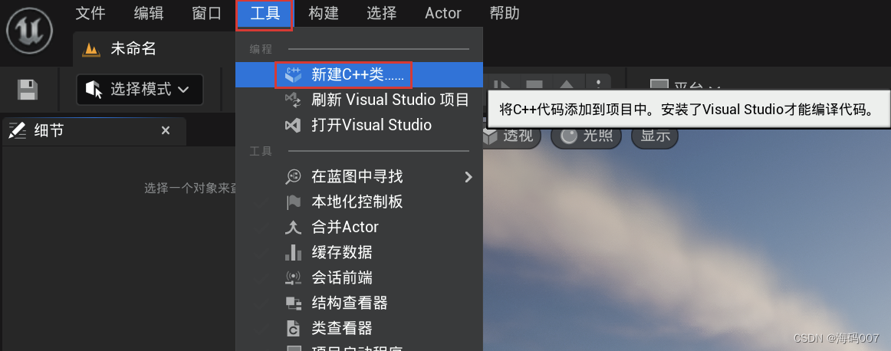Close the 细节 panel tab
This screenshot has height=351, width=891.
[x=166, y=130]
